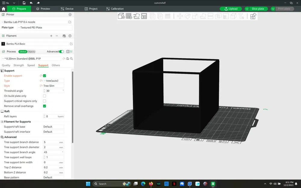Click the Add object cube icon
The height and width of the screenshot is (188, 301).
(121, 16)
